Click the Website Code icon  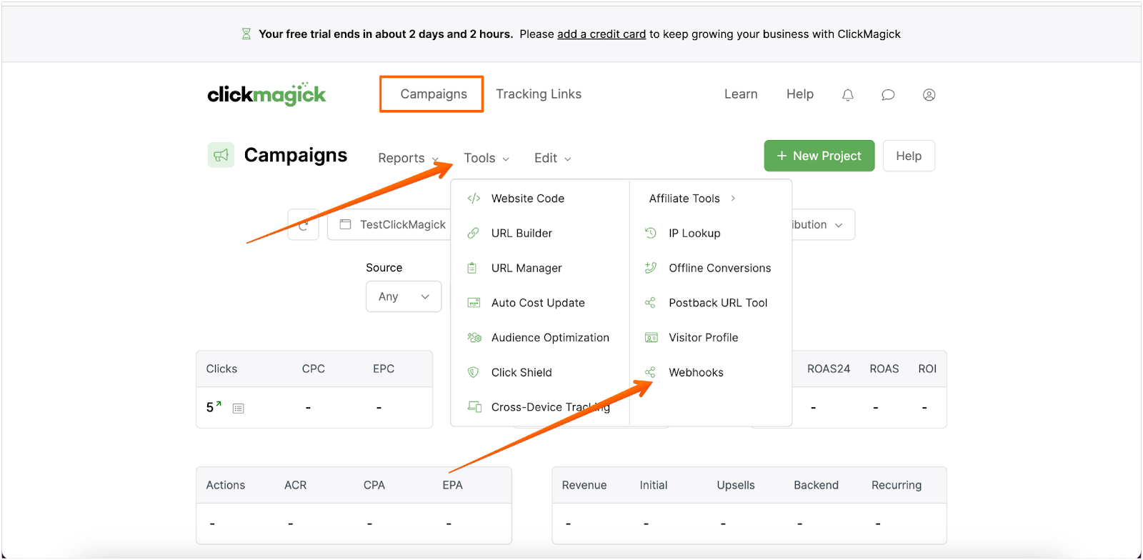click(474, 199)
